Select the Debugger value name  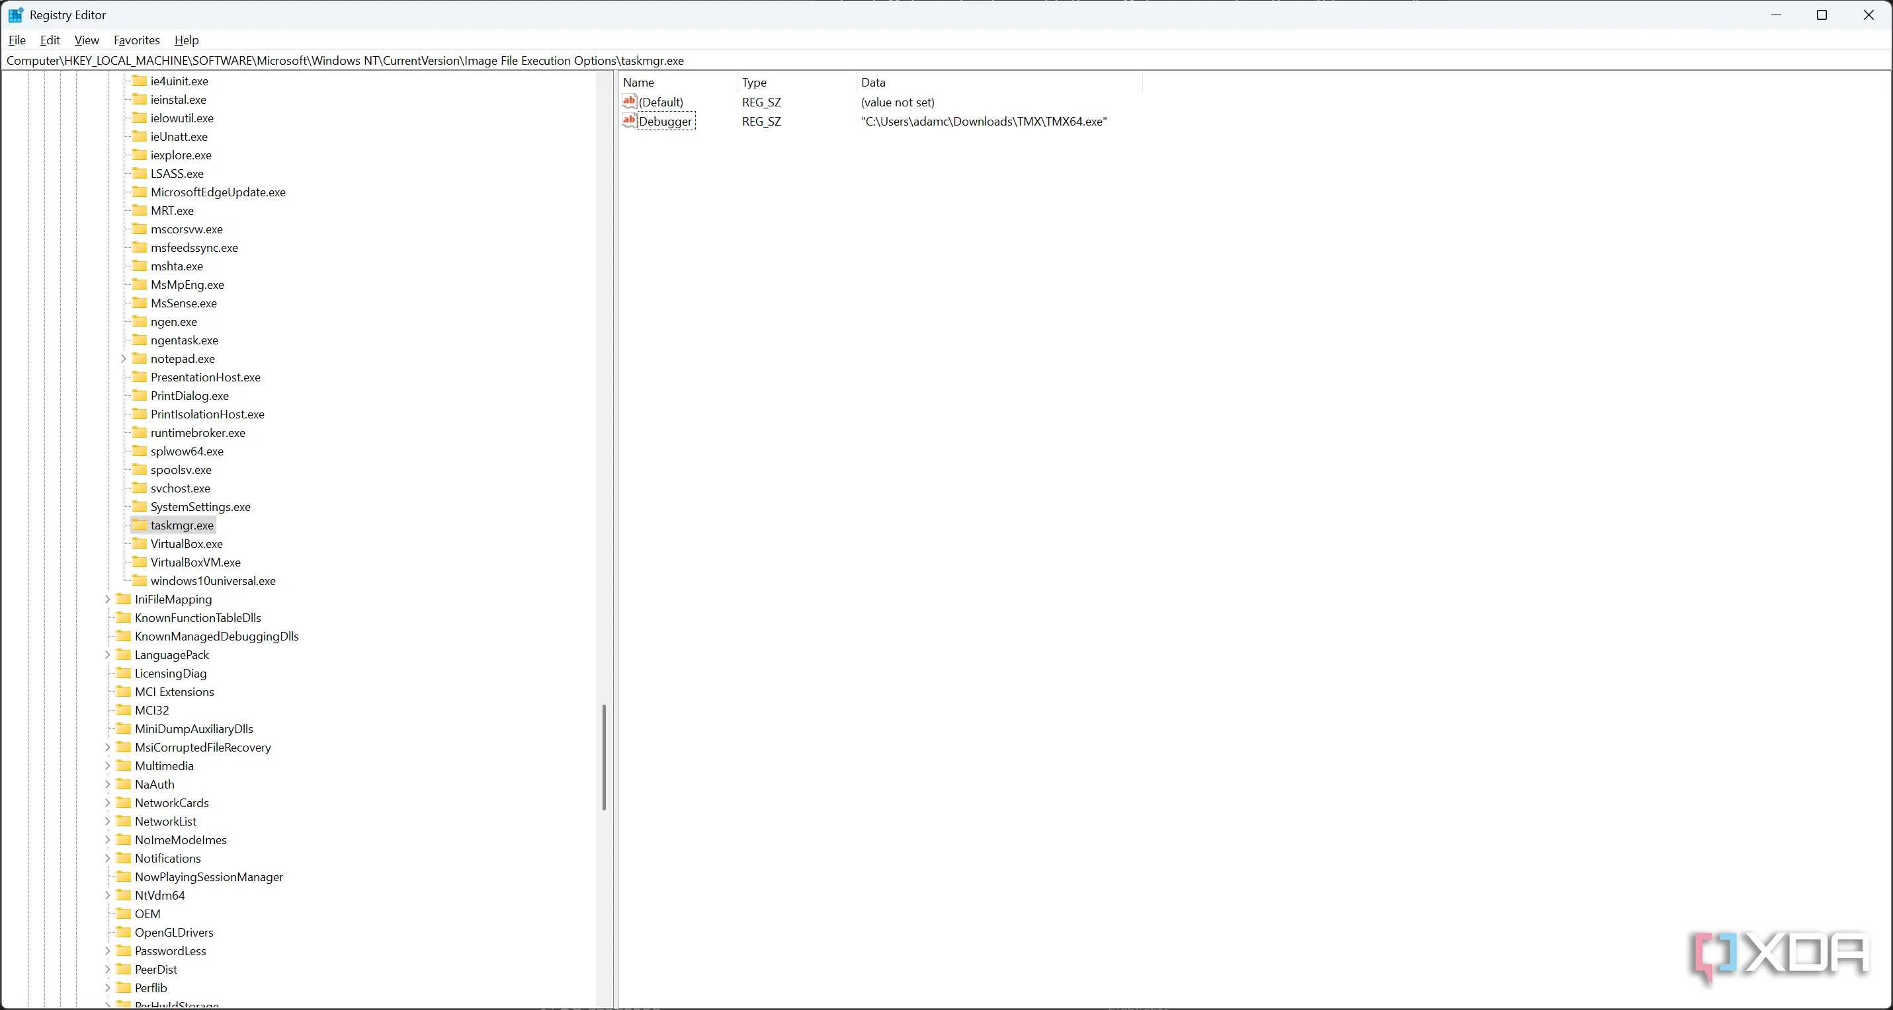(665, 121)
